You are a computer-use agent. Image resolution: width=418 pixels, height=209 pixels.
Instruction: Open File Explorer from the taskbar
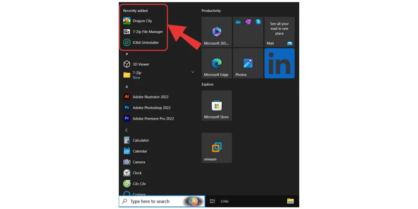(290, 201)
